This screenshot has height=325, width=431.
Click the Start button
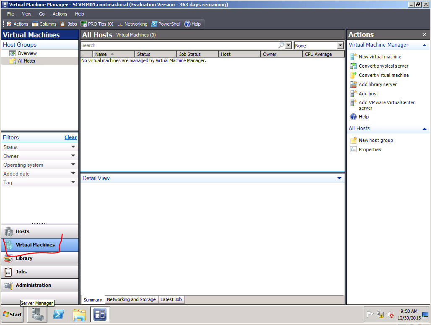pos(13,314)
